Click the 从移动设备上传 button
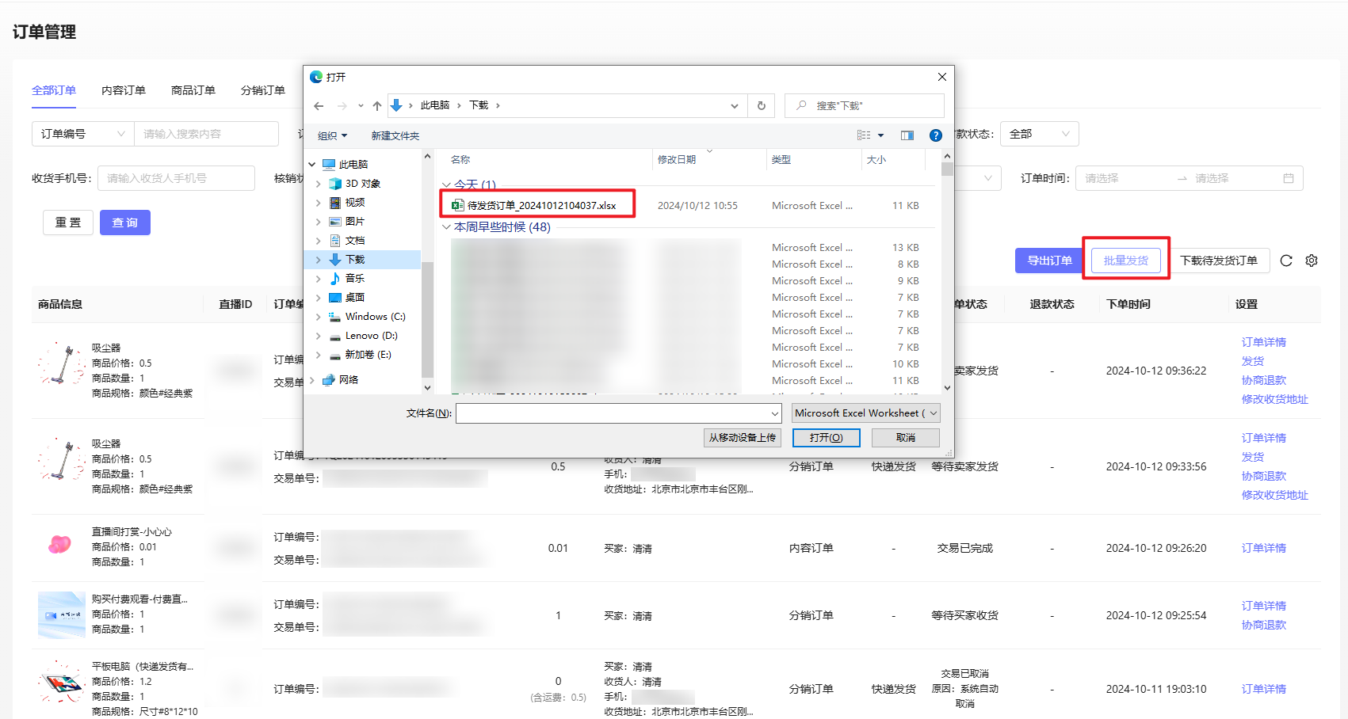The width and height of the screenshot is (1348, 719). tap(742, 438)
